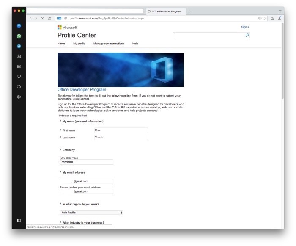
Task: Click the "In what region do you work?" label
Action: [81, 204]
